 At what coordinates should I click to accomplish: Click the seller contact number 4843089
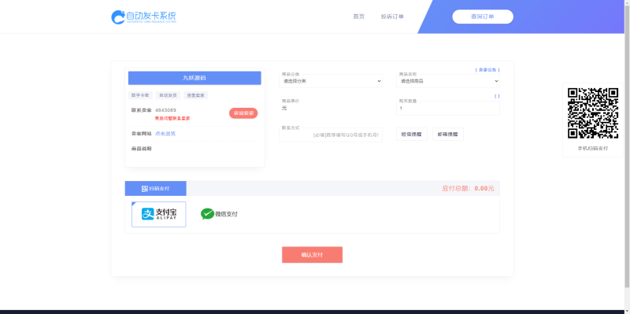click(165, 110)
